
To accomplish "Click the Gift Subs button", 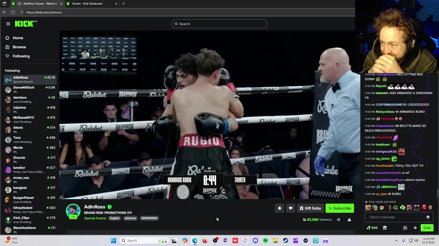I will click(310, 208).
